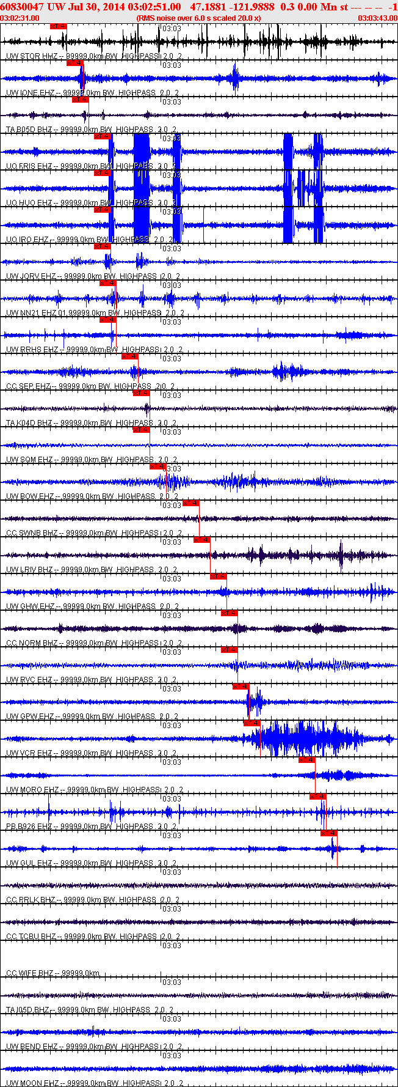Image resolution: width=398 pixels, height=1087 pixels.
Task: Select the xT 4 pick flag on CC NORM BHZ
Action: tap(230, 613)
